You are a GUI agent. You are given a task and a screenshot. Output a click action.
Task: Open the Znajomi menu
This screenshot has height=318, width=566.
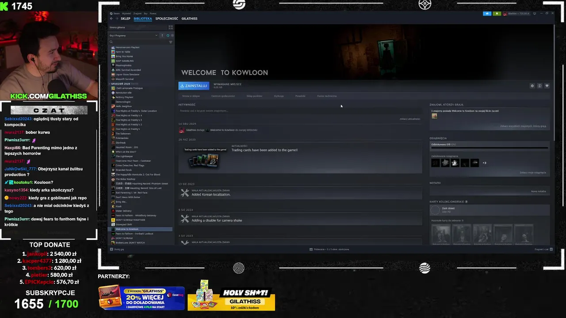(x=138, y=14)
